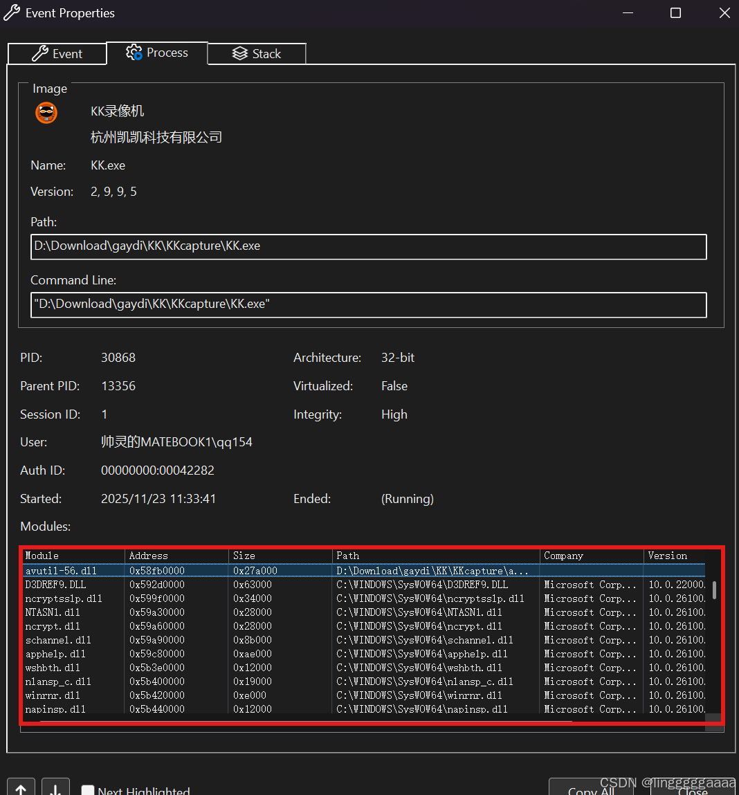Image resolution: width=739 pixels, height=795 pixels.
Task: Go to next event with down arrow
Action: 56,787
